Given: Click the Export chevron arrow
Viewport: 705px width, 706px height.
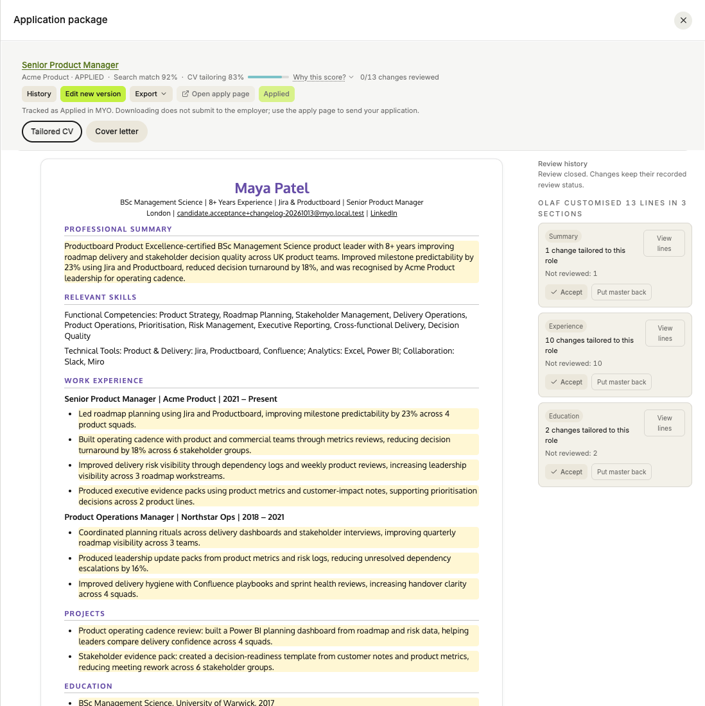Looking at the screenshot, I should (164, 94).
